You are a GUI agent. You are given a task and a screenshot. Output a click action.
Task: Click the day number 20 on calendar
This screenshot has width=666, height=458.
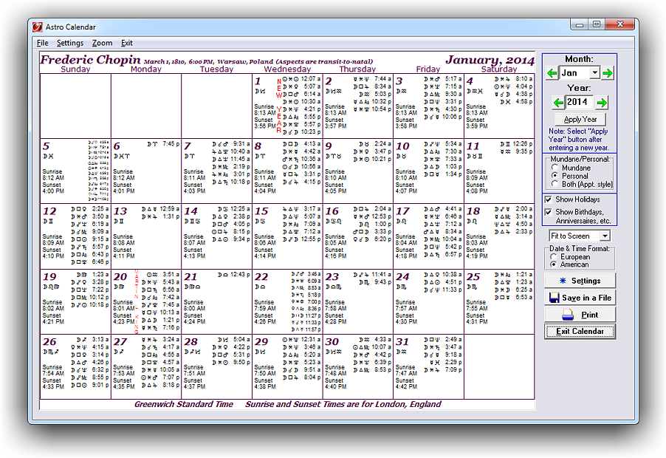click(x=120, y=276)
